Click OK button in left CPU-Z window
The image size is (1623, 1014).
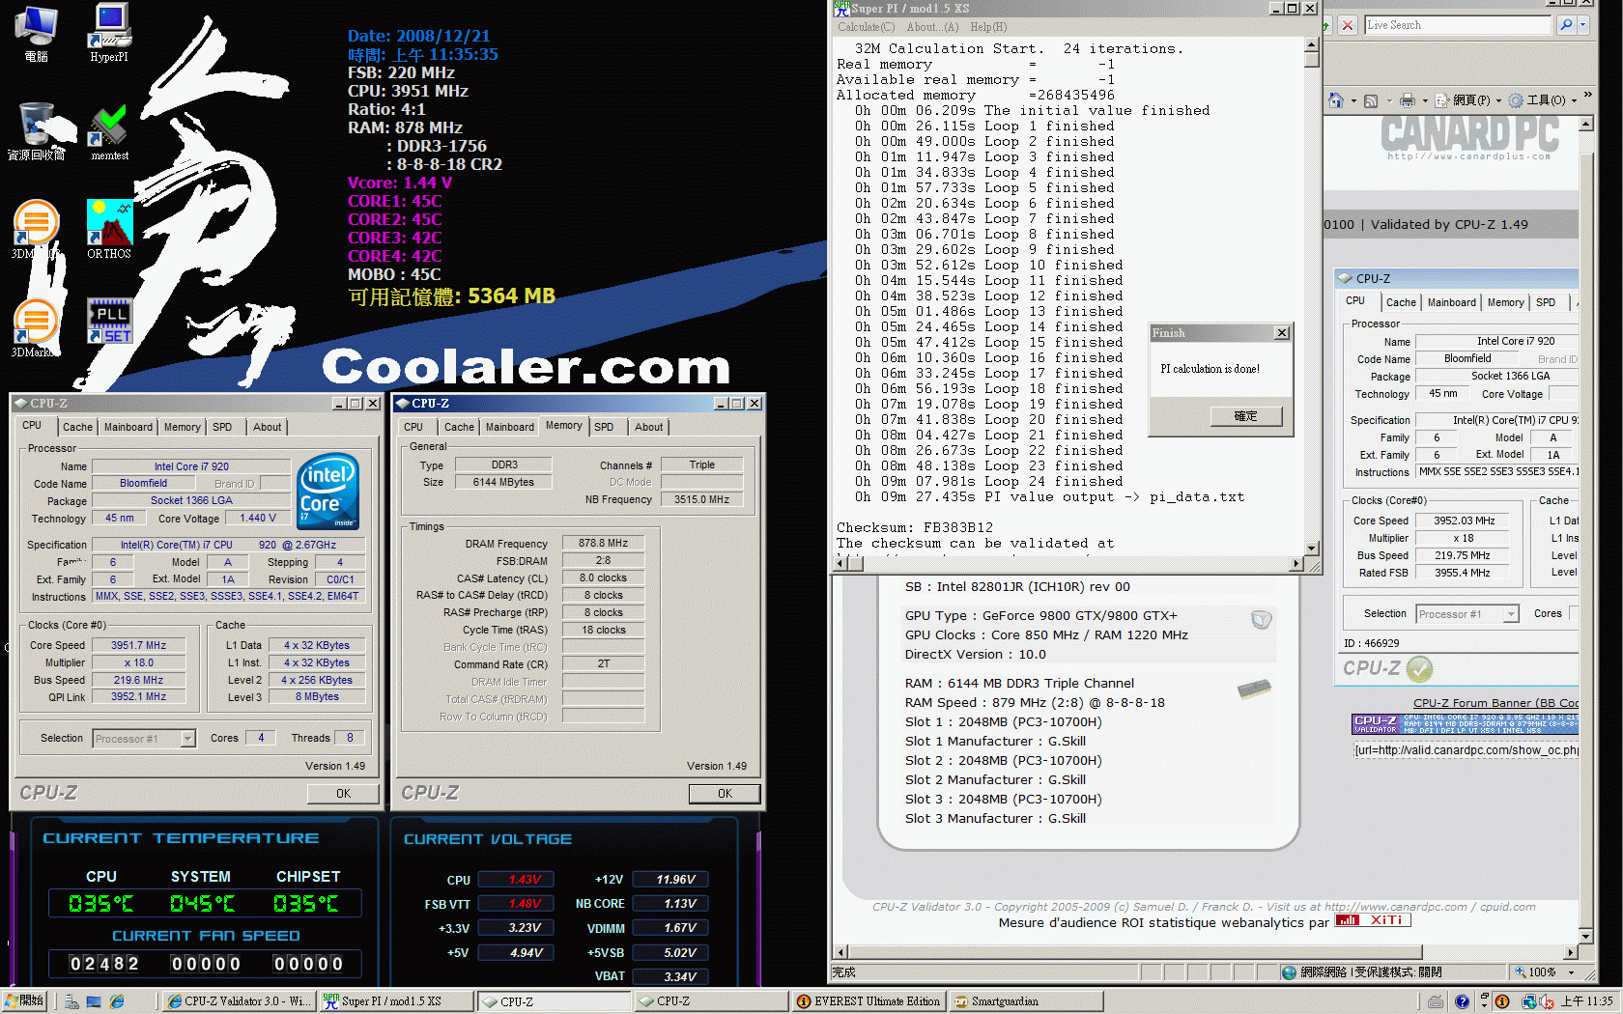[x=343, y=794]
